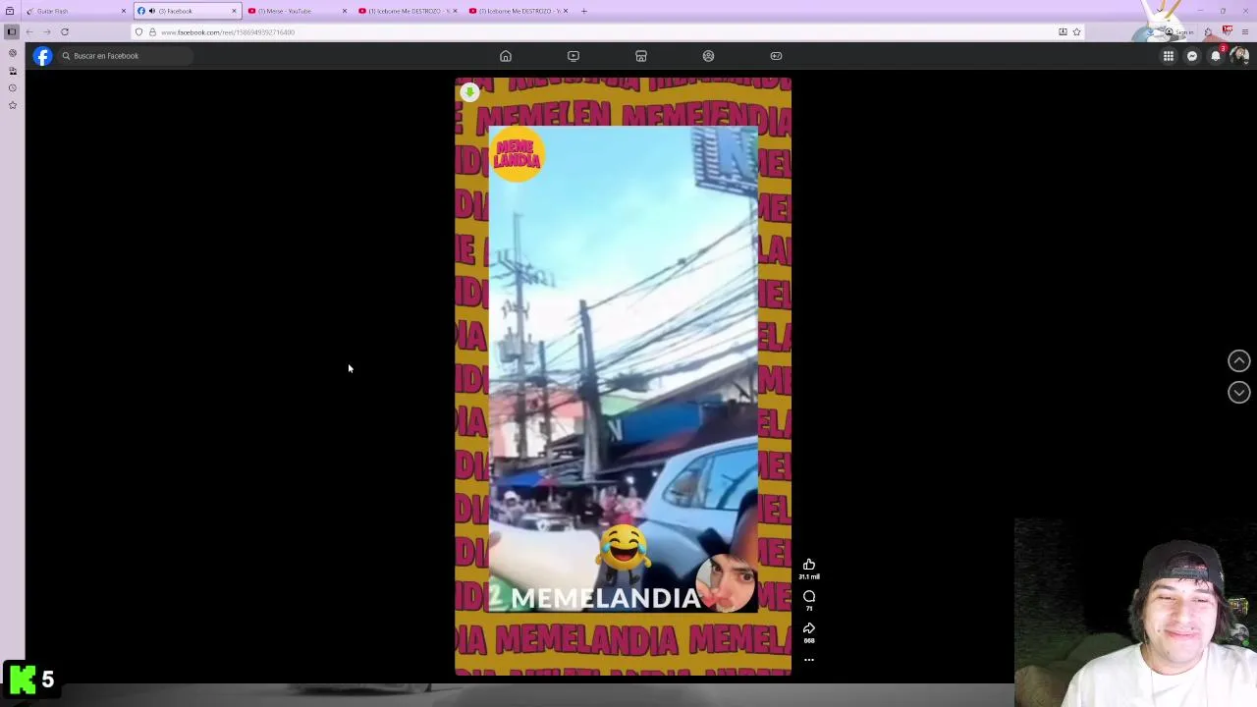Go to the Facebook Home feed icon
This screenshot has width=1257, height=707.
click(506, 56)
